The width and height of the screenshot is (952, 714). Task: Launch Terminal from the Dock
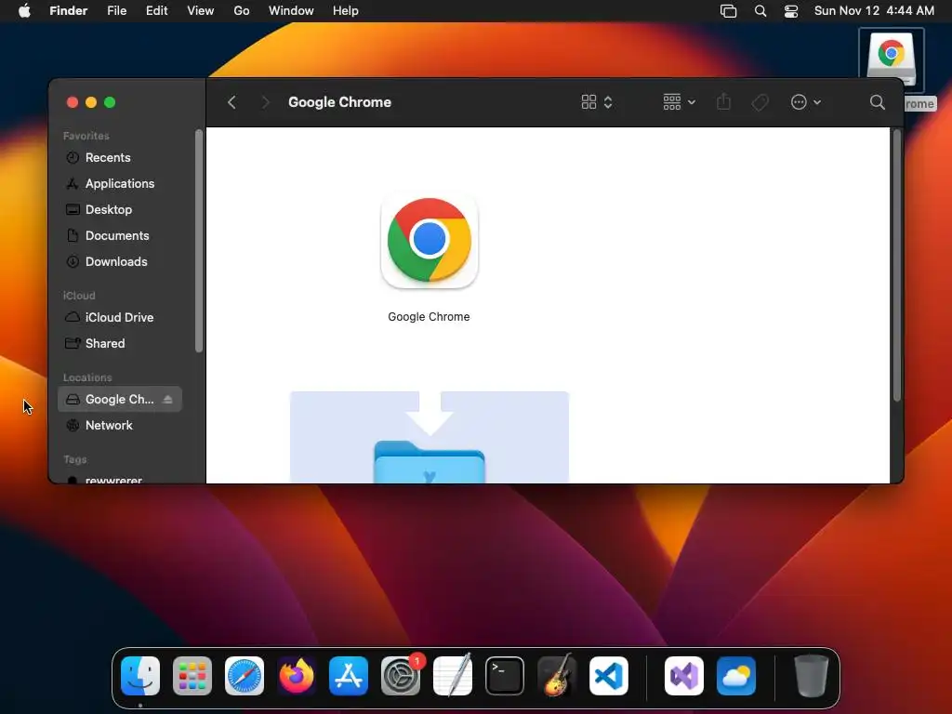[505, 676]
